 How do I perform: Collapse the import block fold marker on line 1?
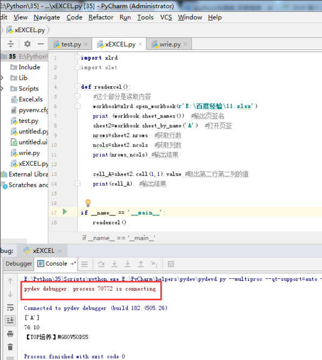click(77, 57)
